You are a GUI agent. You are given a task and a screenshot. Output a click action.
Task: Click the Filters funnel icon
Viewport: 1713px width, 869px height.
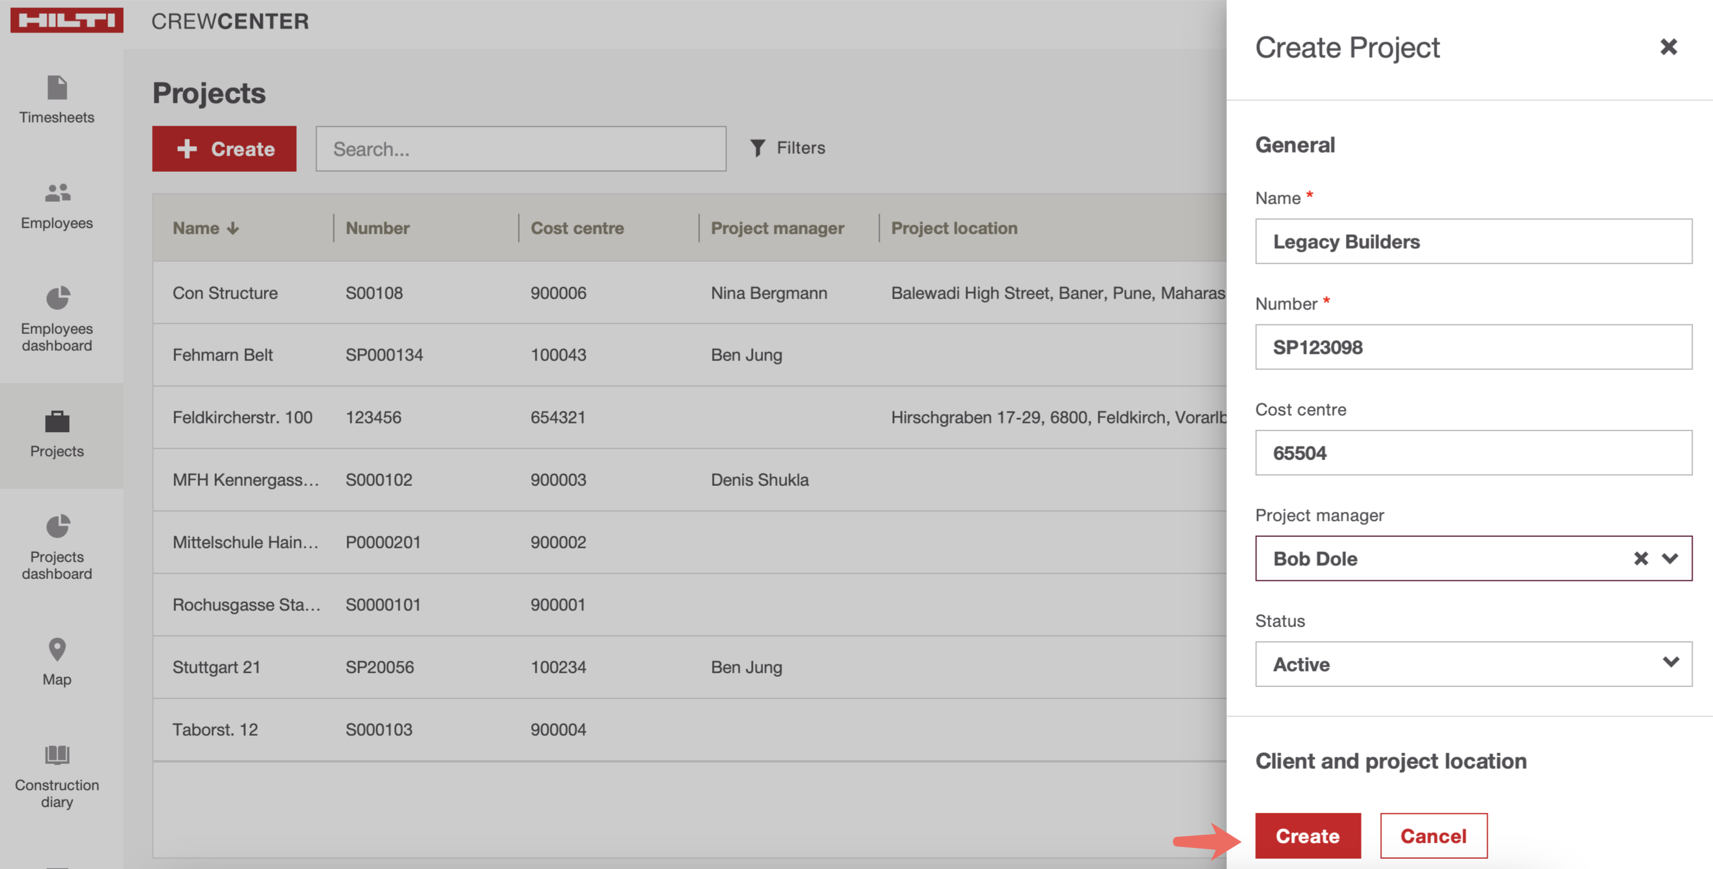point(758,148)
